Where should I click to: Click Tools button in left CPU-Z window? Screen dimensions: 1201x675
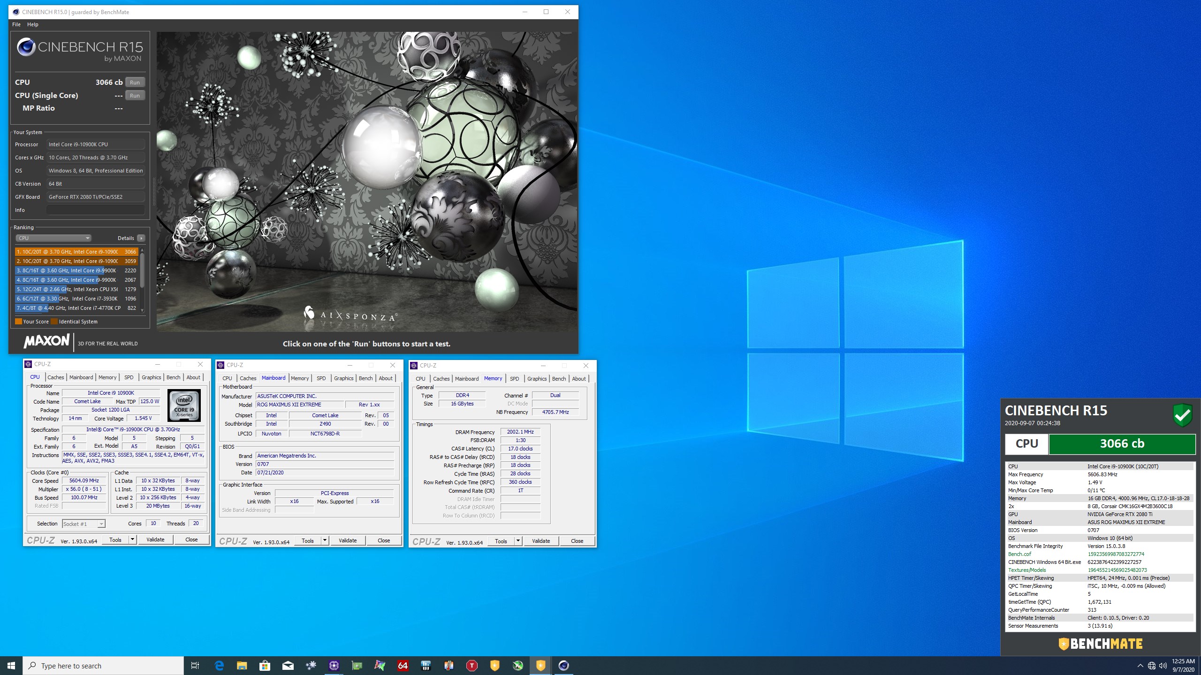[x=115, y=540]
